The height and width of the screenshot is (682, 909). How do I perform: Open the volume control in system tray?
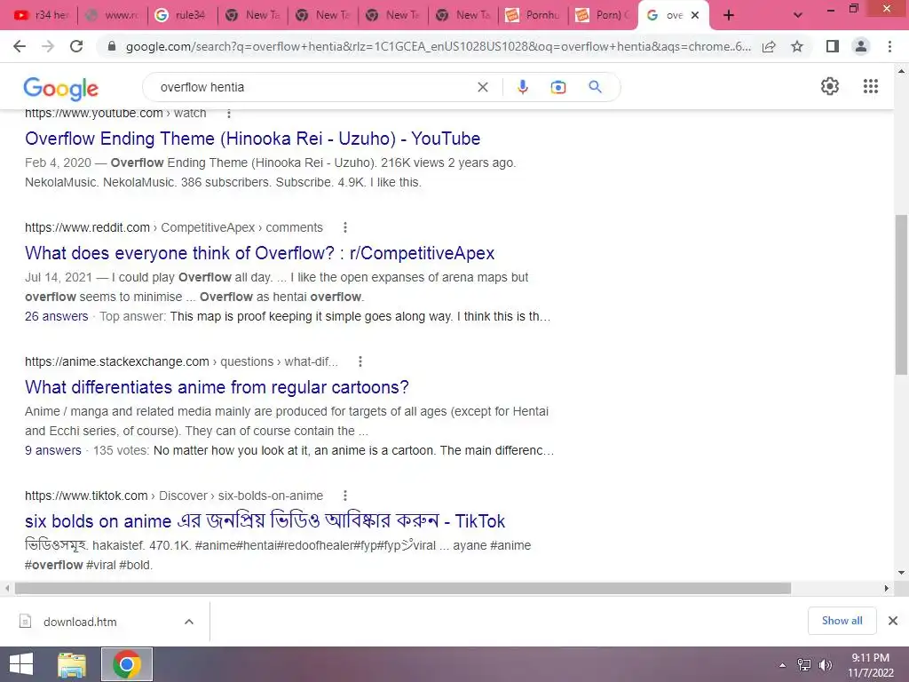(x=825, y=664)
